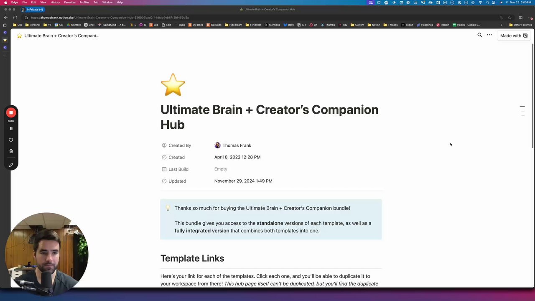
Task: Open the History menu
Action: (x=55, y=3)
